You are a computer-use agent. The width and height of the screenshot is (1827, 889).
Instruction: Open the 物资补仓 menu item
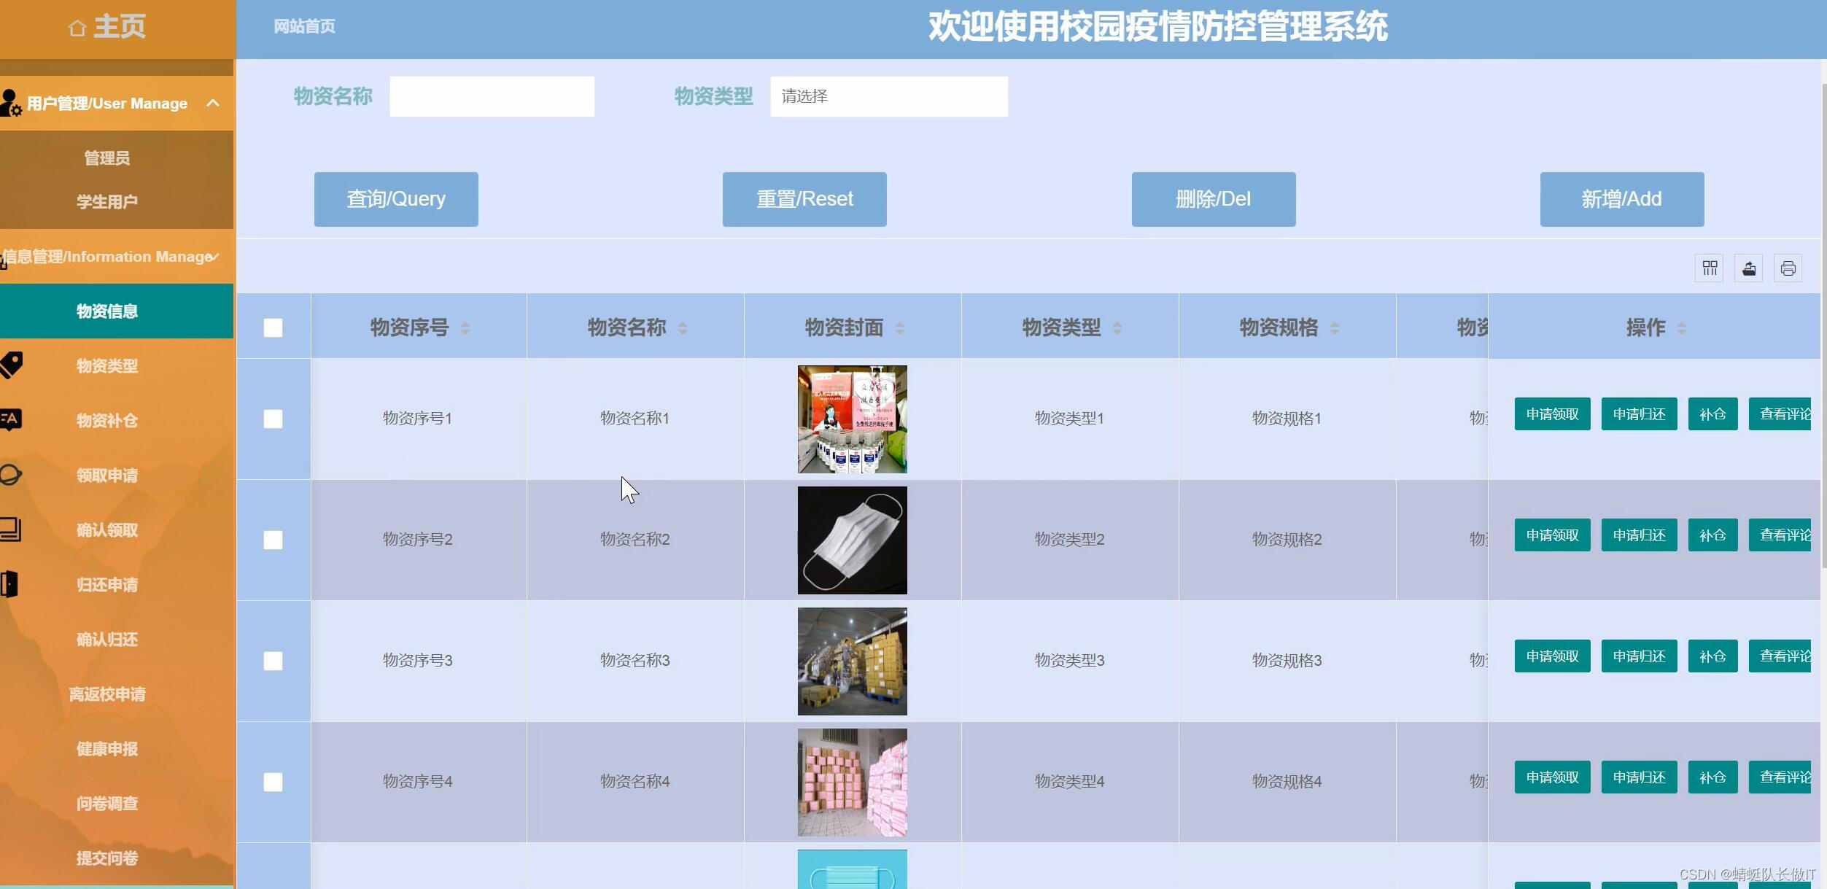click(107, 421)
